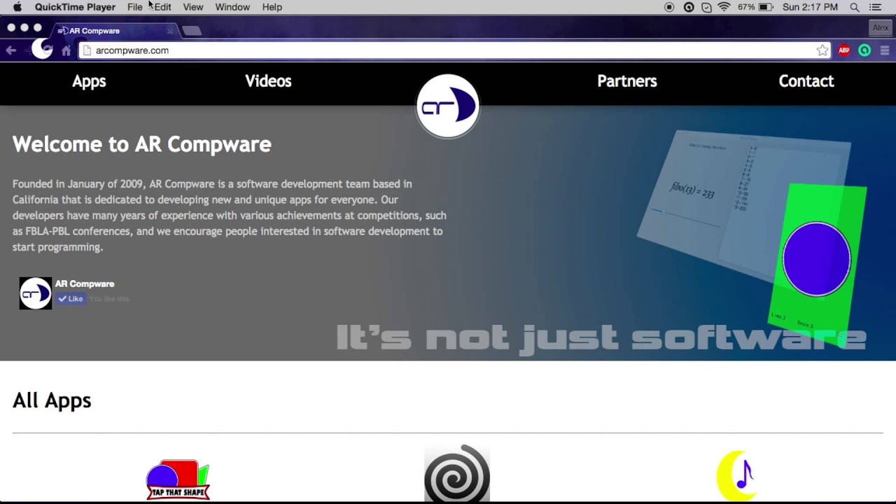This screenshot has height=504, width=896.
Task: Open the Tap That Shape app icon
Action: (x=178, y=480)
